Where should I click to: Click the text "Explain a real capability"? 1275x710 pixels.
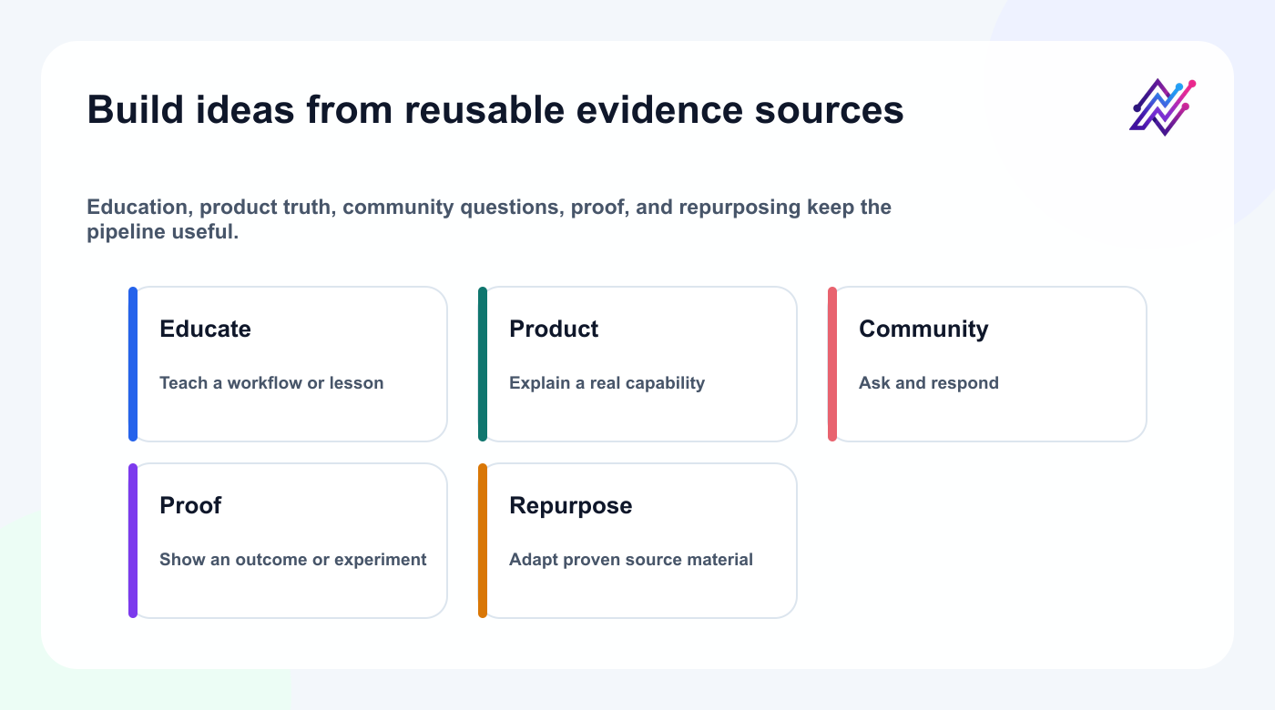tap(607, 383)
